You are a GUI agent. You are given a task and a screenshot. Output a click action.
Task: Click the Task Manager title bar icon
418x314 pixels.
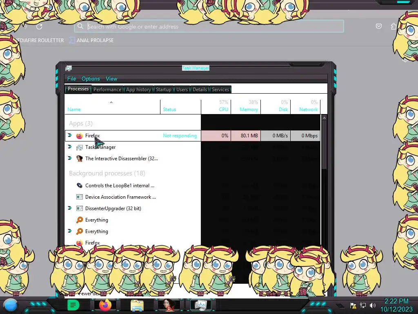pyautogui.click(x=69, y=68)
